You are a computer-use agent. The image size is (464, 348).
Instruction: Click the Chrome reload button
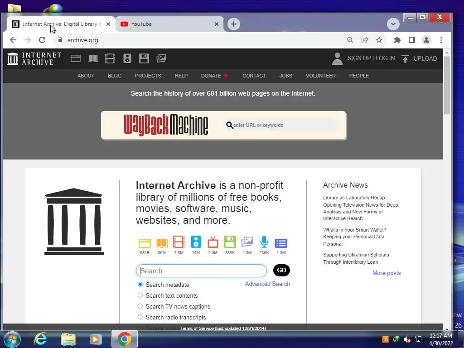coord(42,40)
